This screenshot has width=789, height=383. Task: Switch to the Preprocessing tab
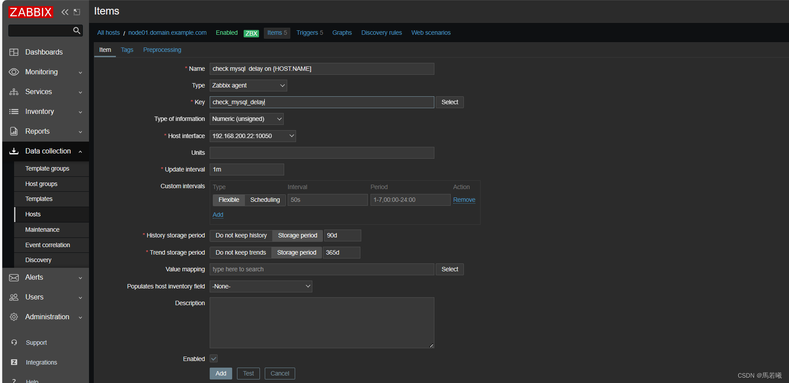[162, 50]
